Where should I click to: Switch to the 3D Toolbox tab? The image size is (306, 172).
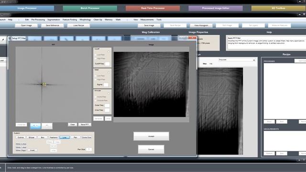(x=278, y=8)
